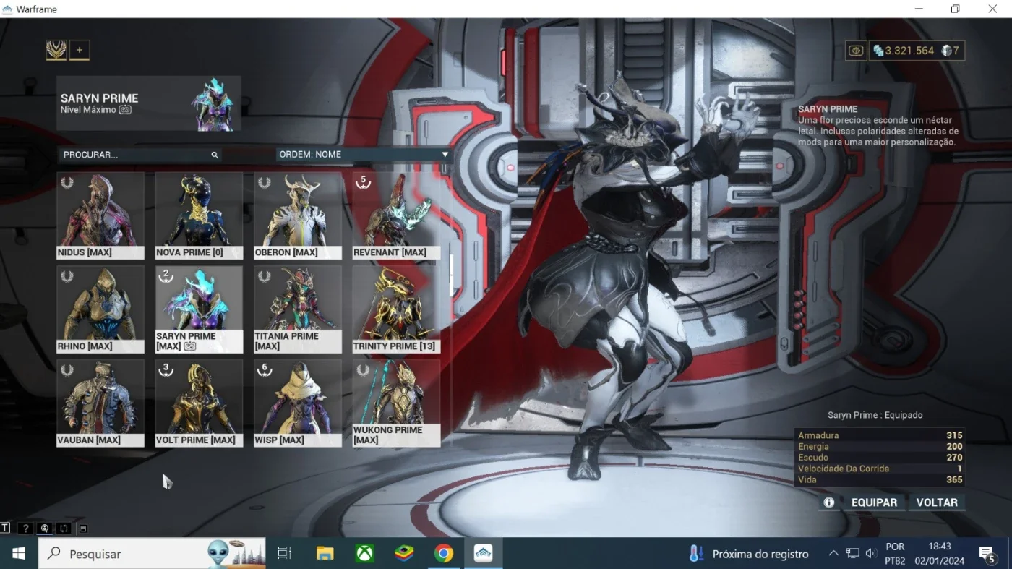Add a new tab with plus icon
1012x569 pixels.
pyautogui.click(x=80, y=50)
